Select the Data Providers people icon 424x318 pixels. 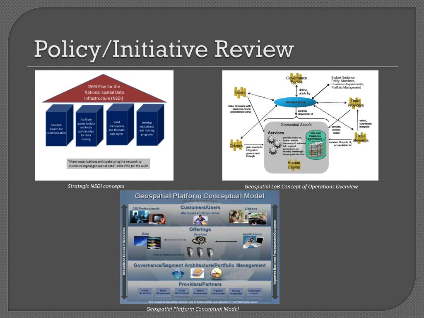click(355, 103)
